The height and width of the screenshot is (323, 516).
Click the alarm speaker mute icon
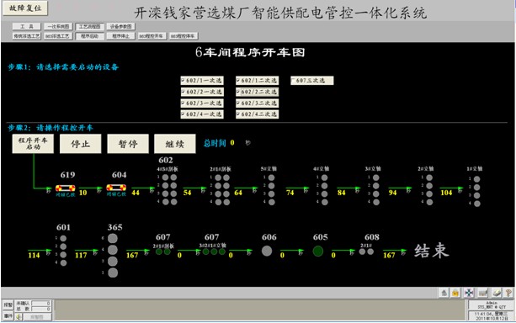(19, 316)
